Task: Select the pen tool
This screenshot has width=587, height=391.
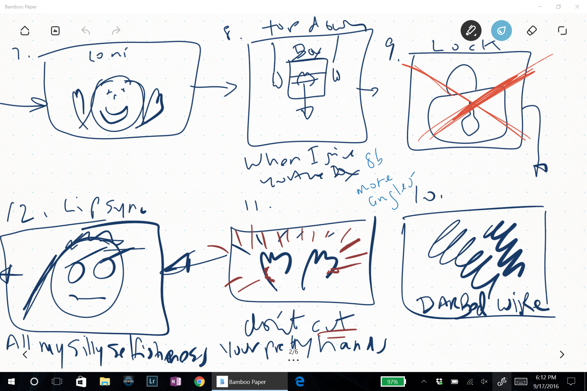Action: coord(471,30)
